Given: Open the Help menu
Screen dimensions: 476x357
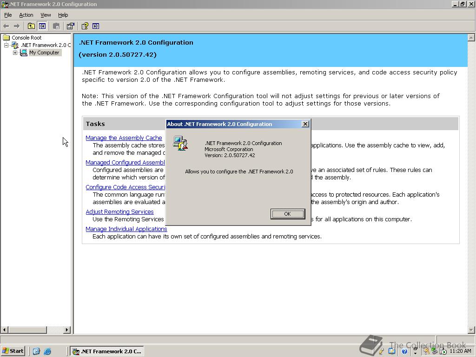Looking at the screenshot, I should [63, 15].
